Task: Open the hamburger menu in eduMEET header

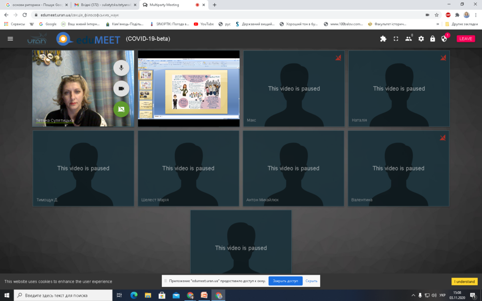Action: click(10, 39)
